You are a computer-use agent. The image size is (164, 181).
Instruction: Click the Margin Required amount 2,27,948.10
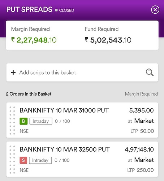34,40
